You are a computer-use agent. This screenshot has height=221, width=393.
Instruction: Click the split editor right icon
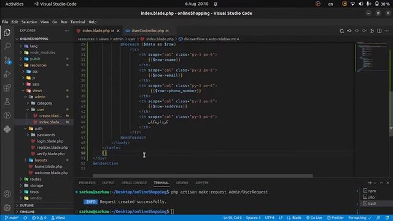coord(379,31)
